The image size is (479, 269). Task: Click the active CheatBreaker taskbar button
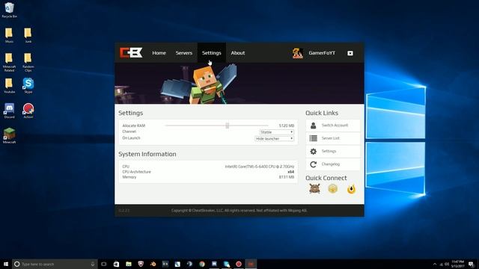pos(251,264)
